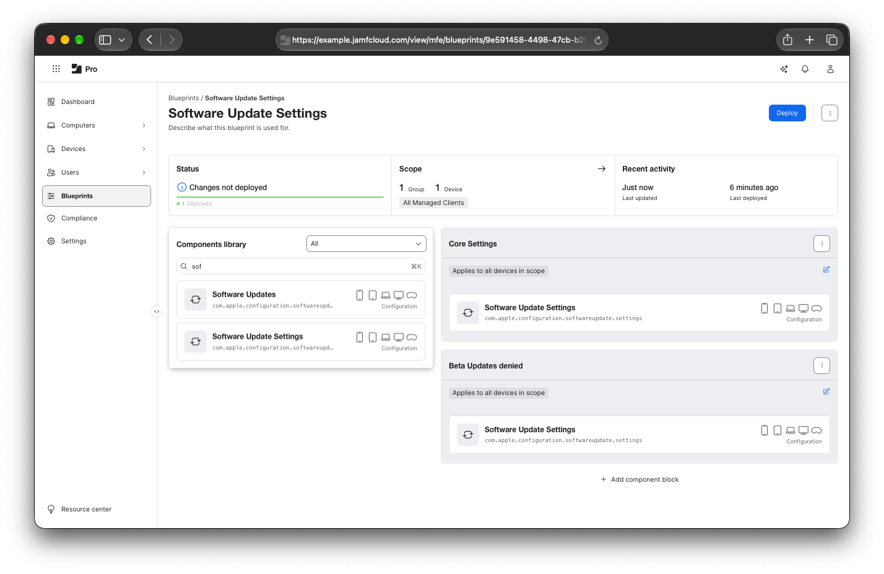Click '6 minutes ago' last deployed value
Viewport: 884px width, 574px height.
754,188
